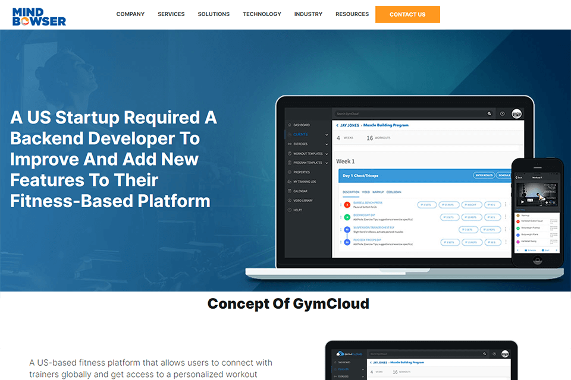Click 'Week 1' heading in the laptop mockup
Viewport: 571px width, 380px height.
(x=345, y=161)
